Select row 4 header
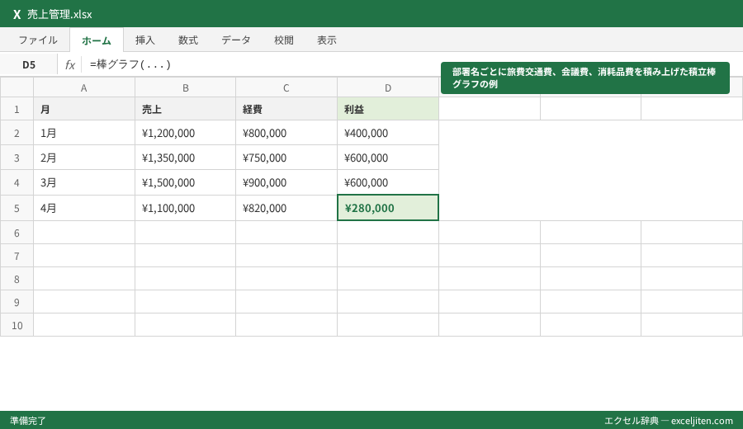Image resolution: width=743 pixels, height=429 pixels. click(17, 182)
